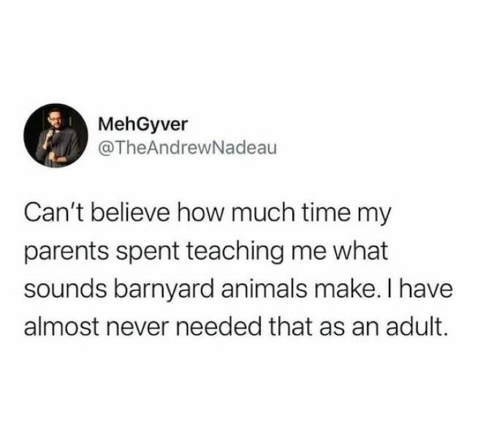Click the word "adult." ending the tweet
Screen dimensions: 486x439
[x=417, y=327]
